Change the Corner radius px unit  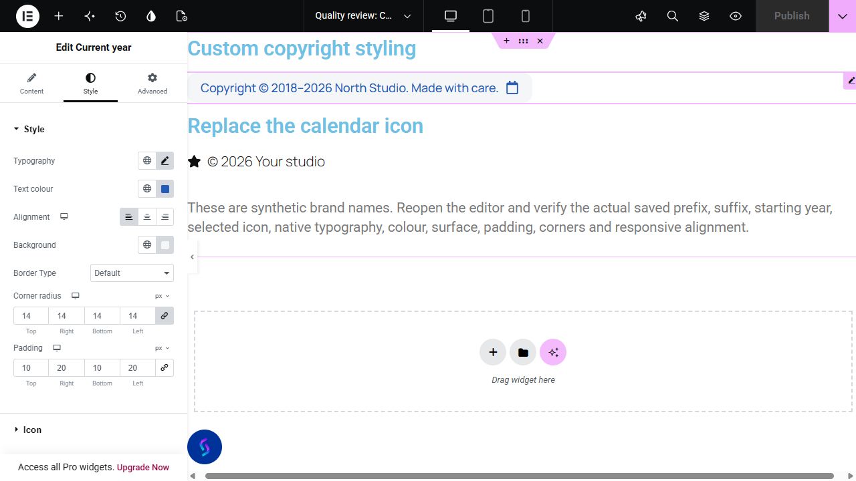163,296
